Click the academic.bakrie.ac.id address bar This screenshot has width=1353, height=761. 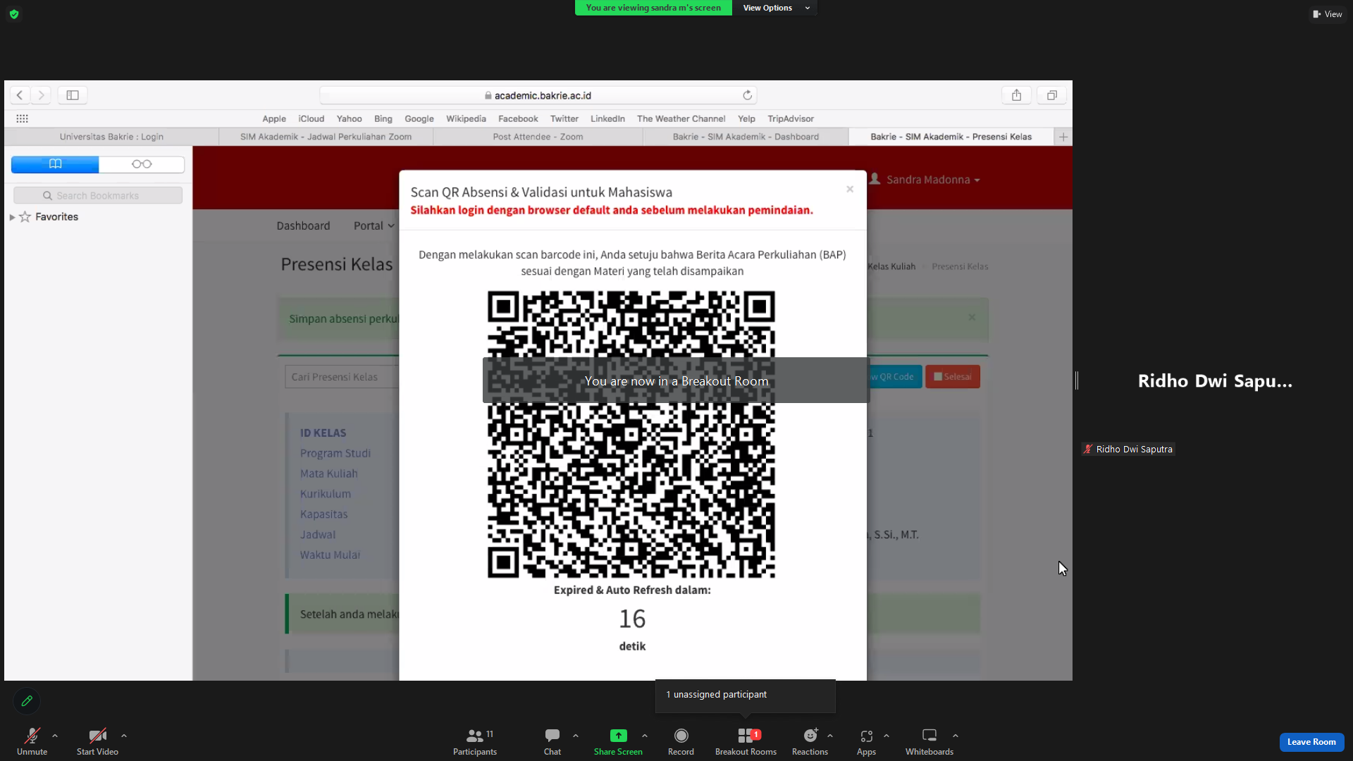pos(538,95)
